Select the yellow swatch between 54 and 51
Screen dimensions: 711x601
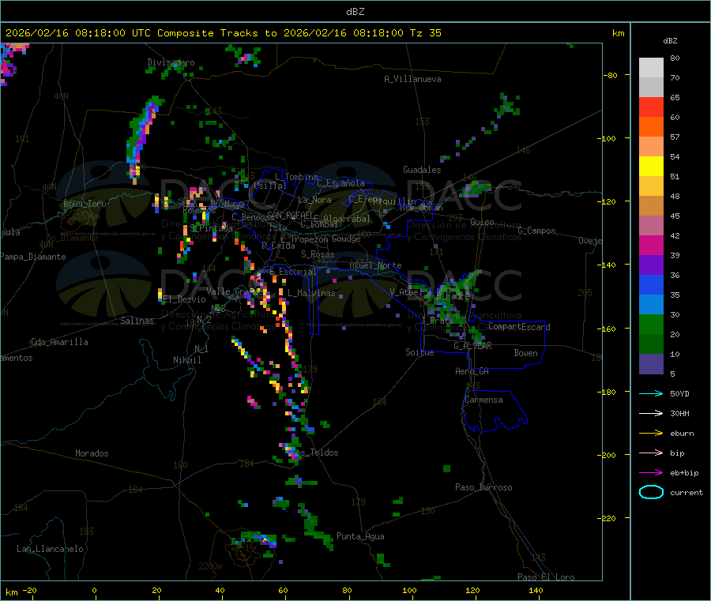coord(651,167)
